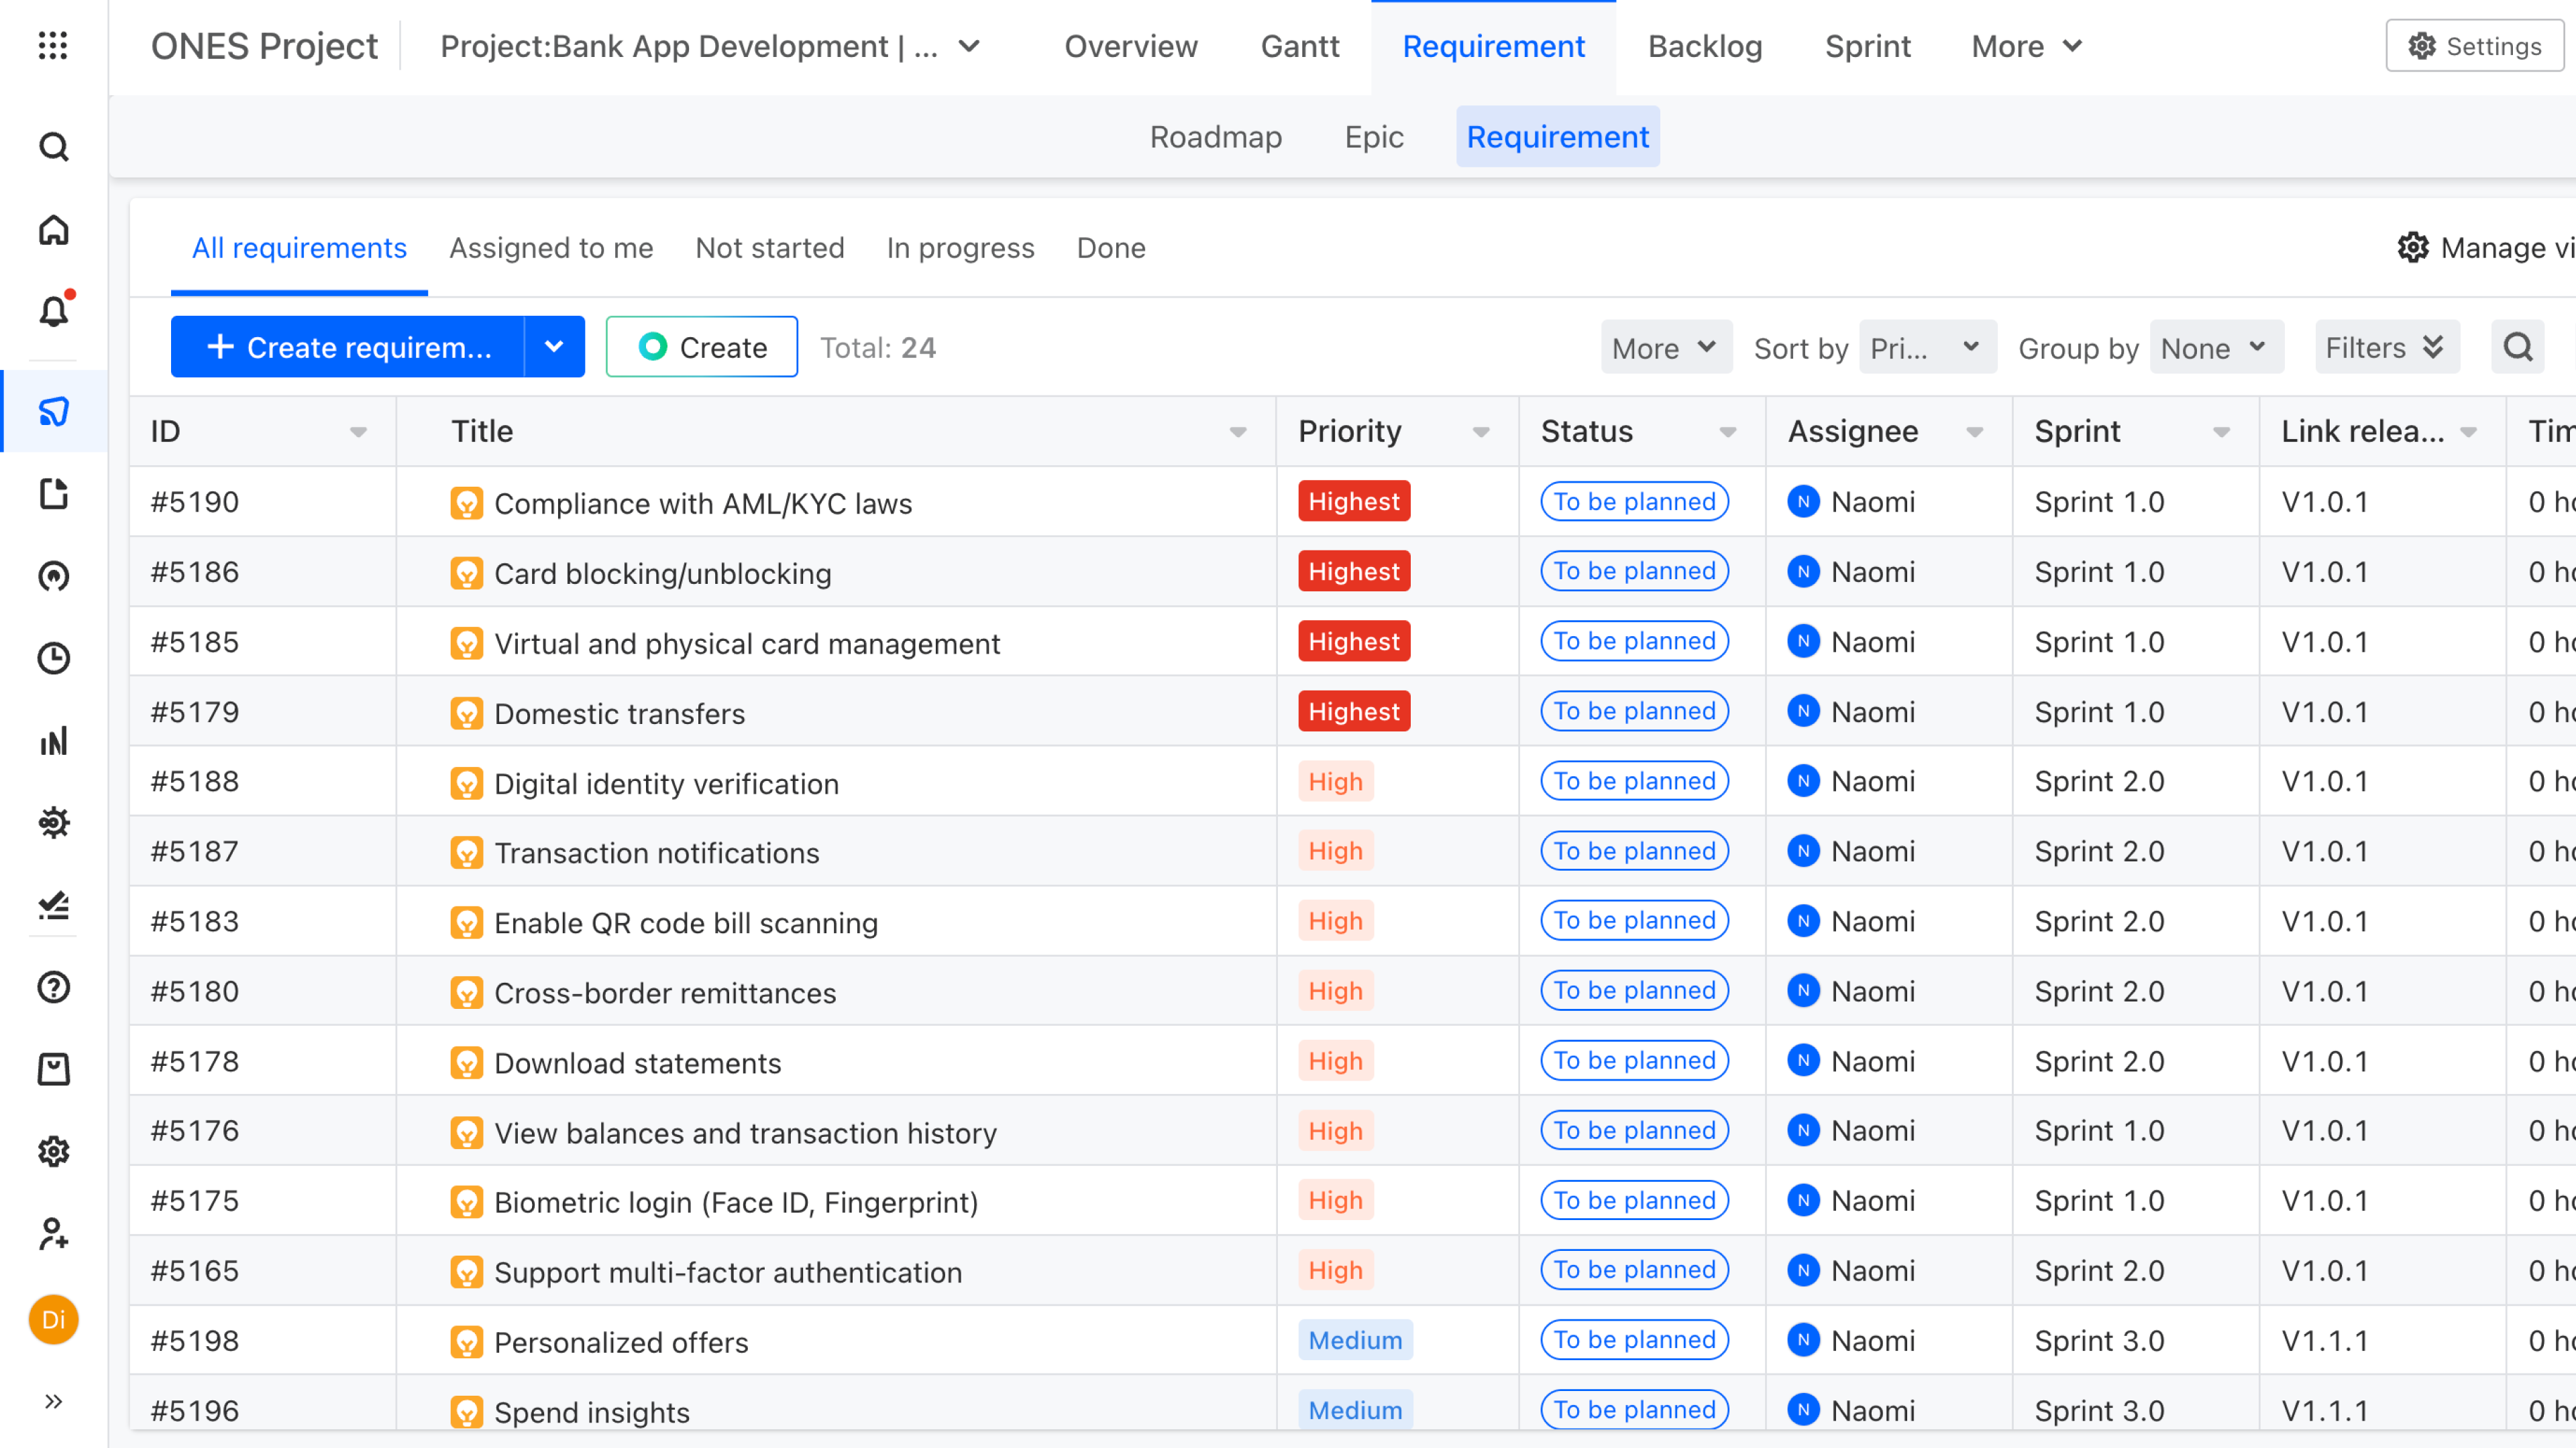The image size is (2576, 1448).
Task: Click the Highest priority badge for Domestic transfers
Action: point(1353,711)
